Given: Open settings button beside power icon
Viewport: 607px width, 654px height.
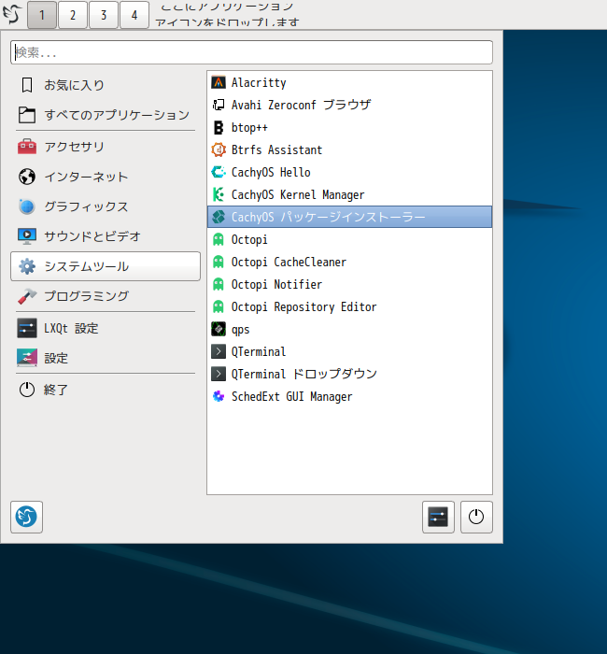Looking at the screenshot, I should (x=438, y=517).
